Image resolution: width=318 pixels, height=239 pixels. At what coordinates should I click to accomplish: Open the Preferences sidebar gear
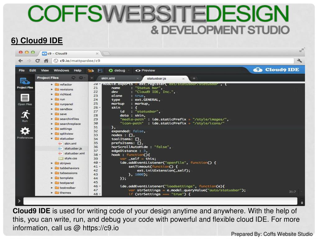click(25, 133)
